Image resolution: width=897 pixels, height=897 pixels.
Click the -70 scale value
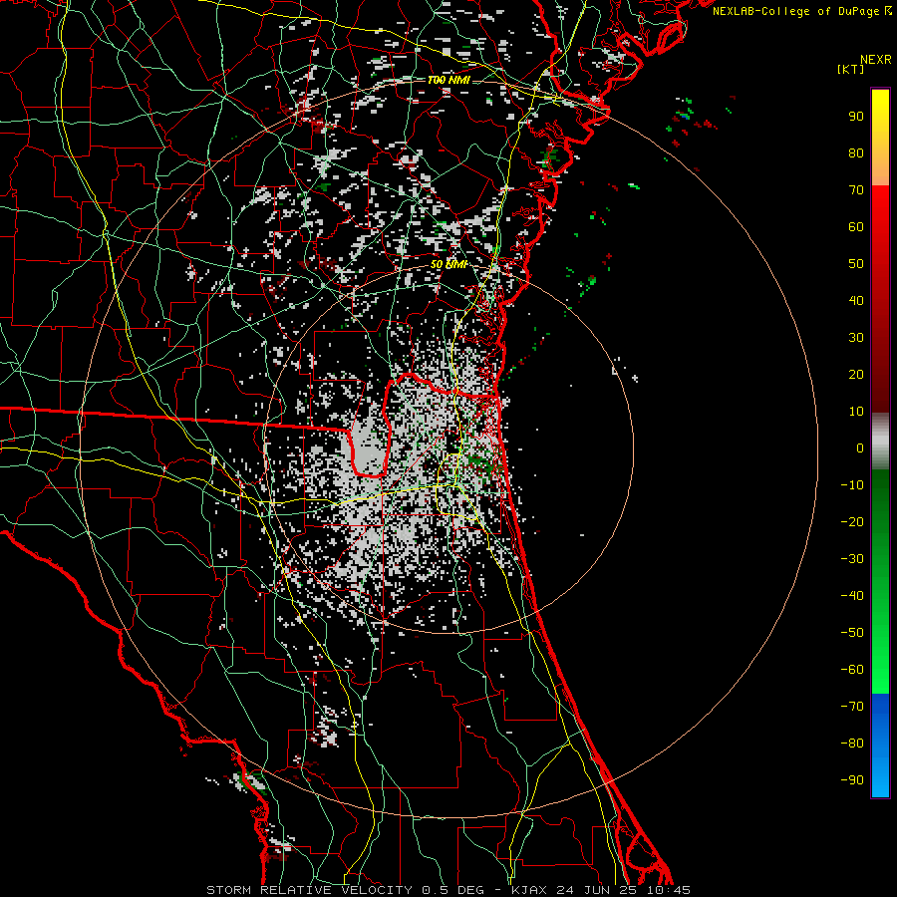pyautogui.click(x=852, y=707)
